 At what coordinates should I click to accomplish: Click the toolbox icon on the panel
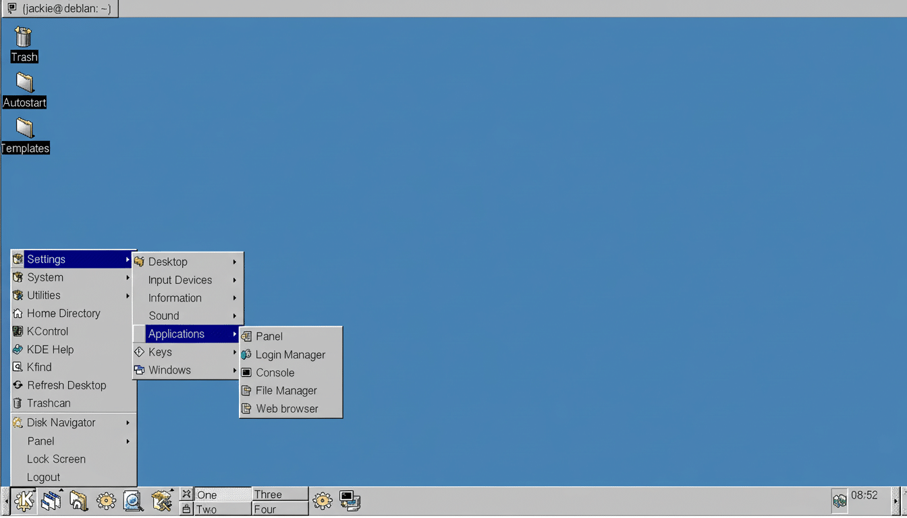click(x=162, y=501)
